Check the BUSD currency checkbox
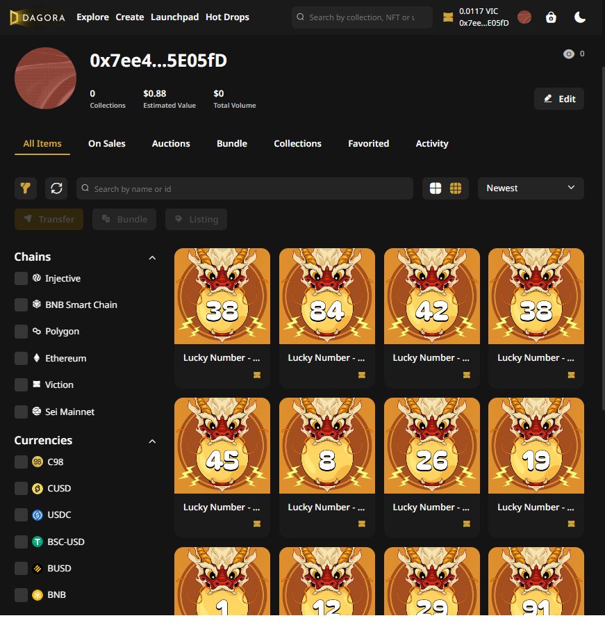Screen dimensions: 605x641 (x=22, y=568)
